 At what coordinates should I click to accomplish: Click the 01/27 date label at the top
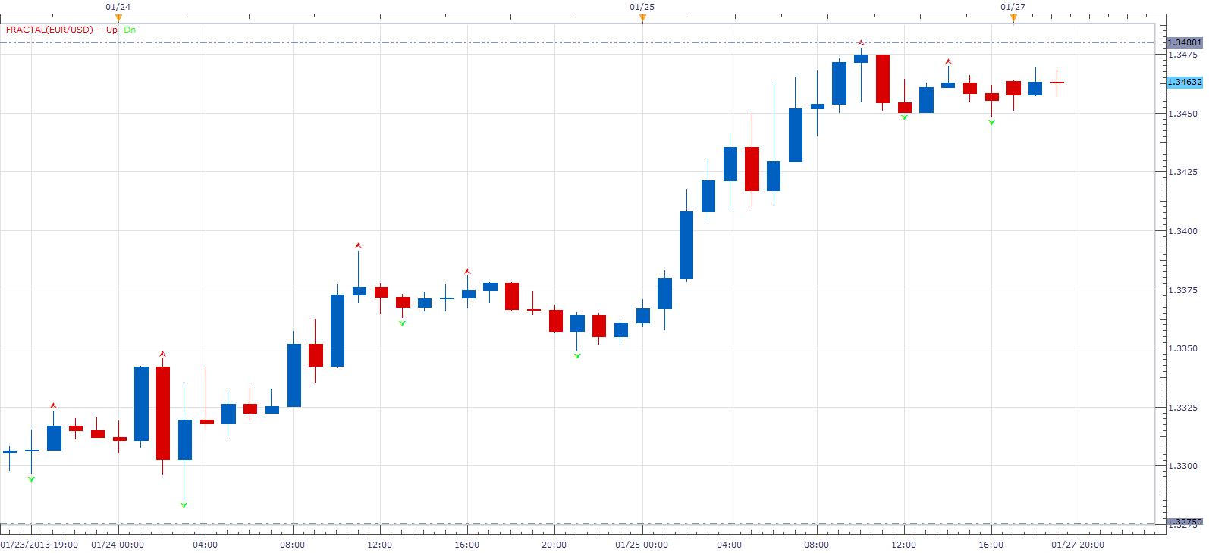1013,7
